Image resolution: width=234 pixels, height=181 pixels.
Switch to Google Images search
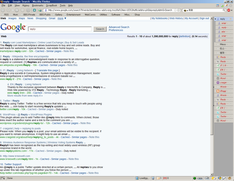pos(12,18)
